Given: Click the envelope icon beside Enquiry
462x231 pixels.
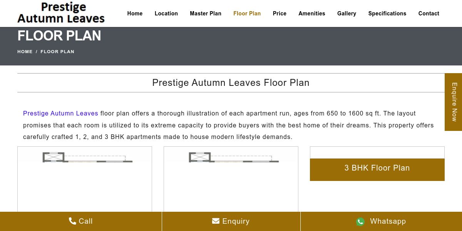Looking at the screenshot, I should point(216,221).
